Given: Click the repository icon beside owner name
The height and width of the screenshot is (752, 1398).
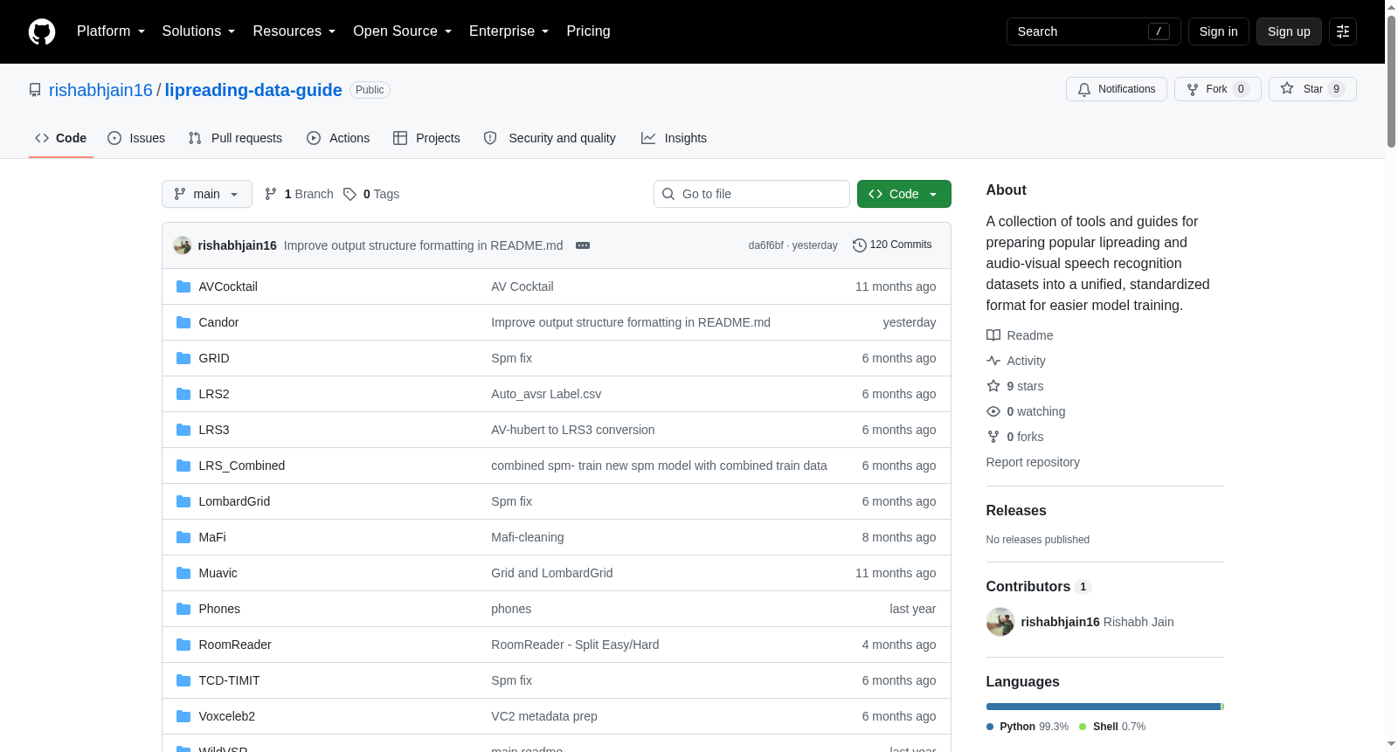Looking at the screenshot, I should [x=35, y=90].
